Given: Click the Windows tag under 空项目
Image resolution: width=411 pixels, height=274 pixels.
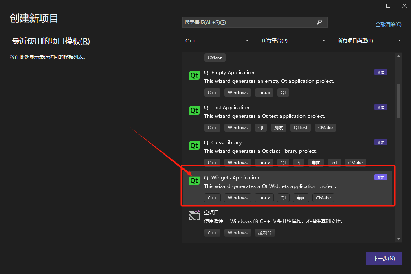Looking at the screenshot, I should coord(237,233).
